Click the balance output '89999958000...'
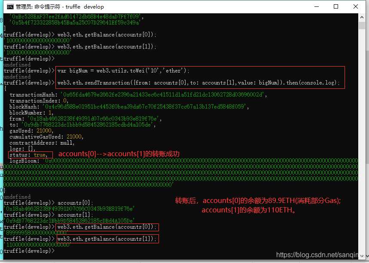 tap(36, 233)
